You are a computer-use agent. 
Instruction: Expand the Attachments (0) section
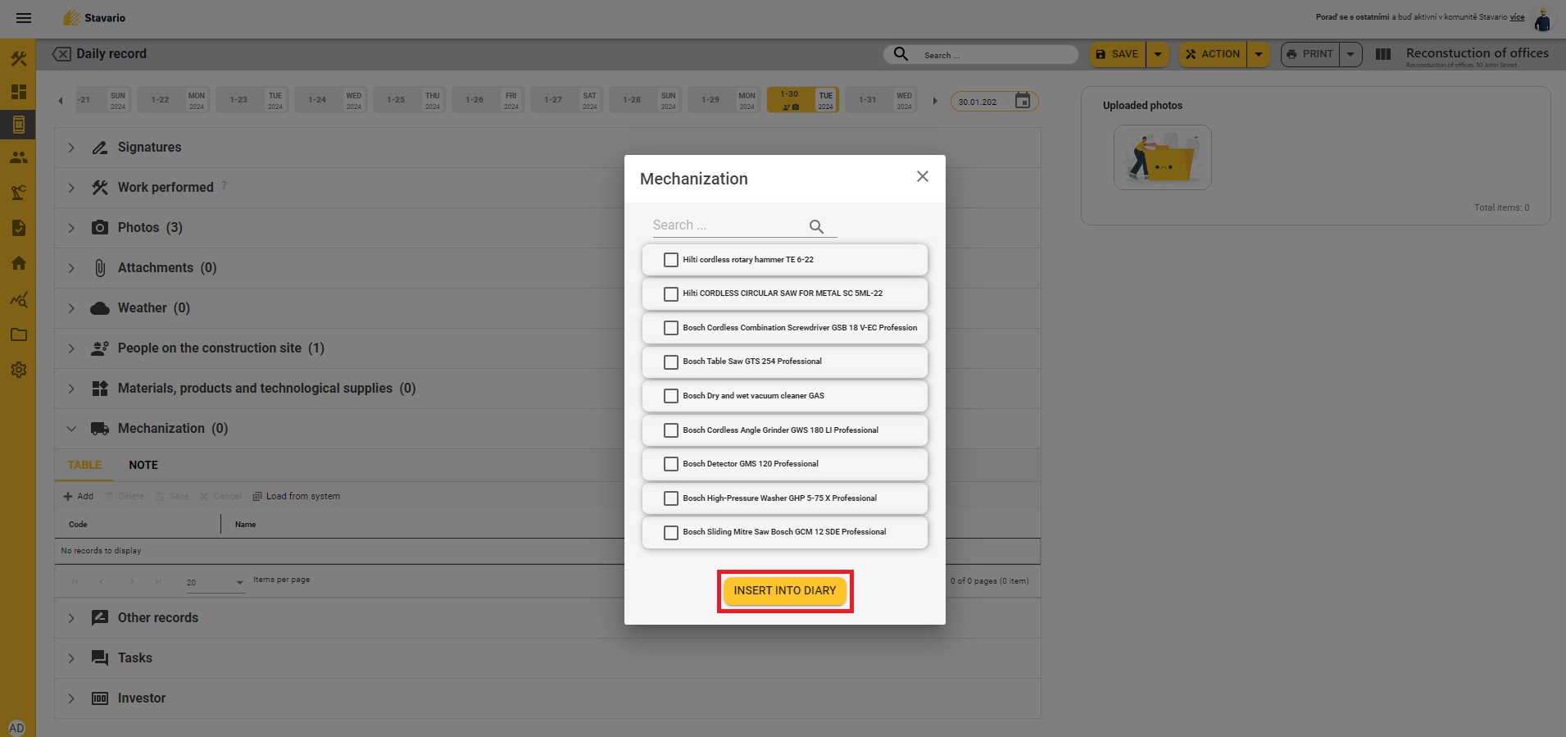pos(71,268)
